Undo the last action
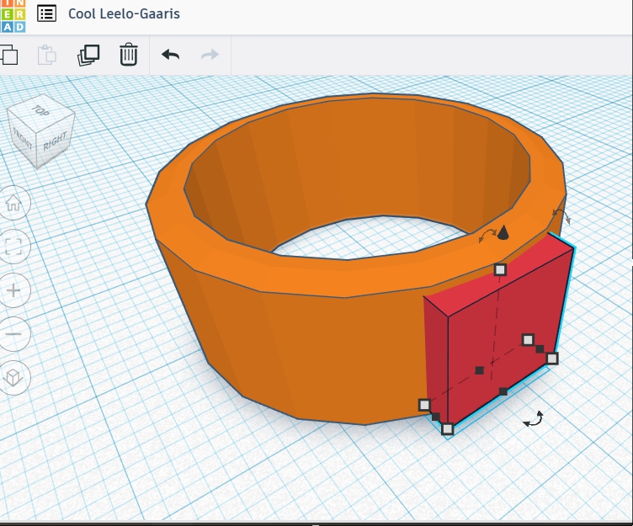The width and height of the screenshot is (633, 526). (170, 56)
